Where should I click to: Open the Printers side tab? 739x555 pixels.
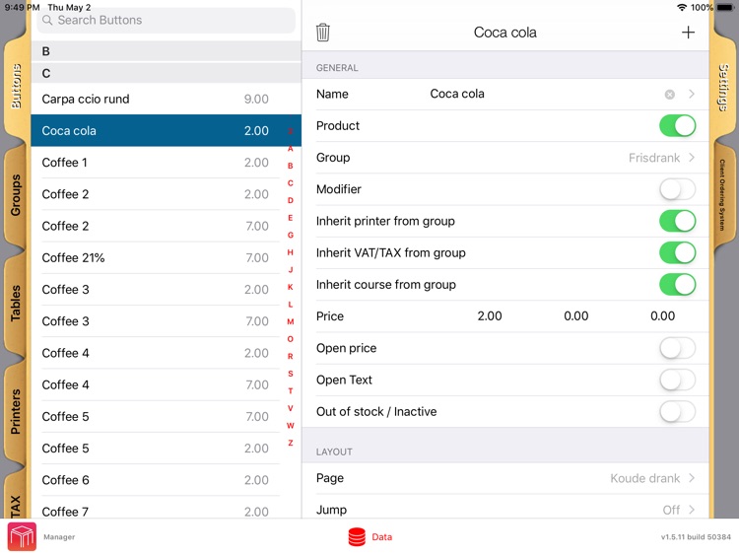point(16,411)
